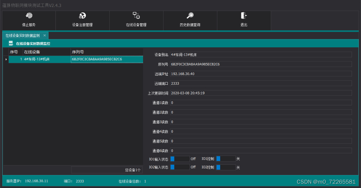
Task: Toggle the IO1控制 switch
Action: point(226,159)
